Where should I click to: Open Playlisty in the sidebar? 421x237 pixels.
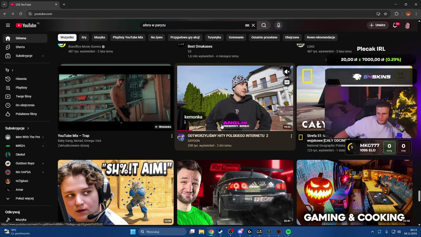coord(25,88)
